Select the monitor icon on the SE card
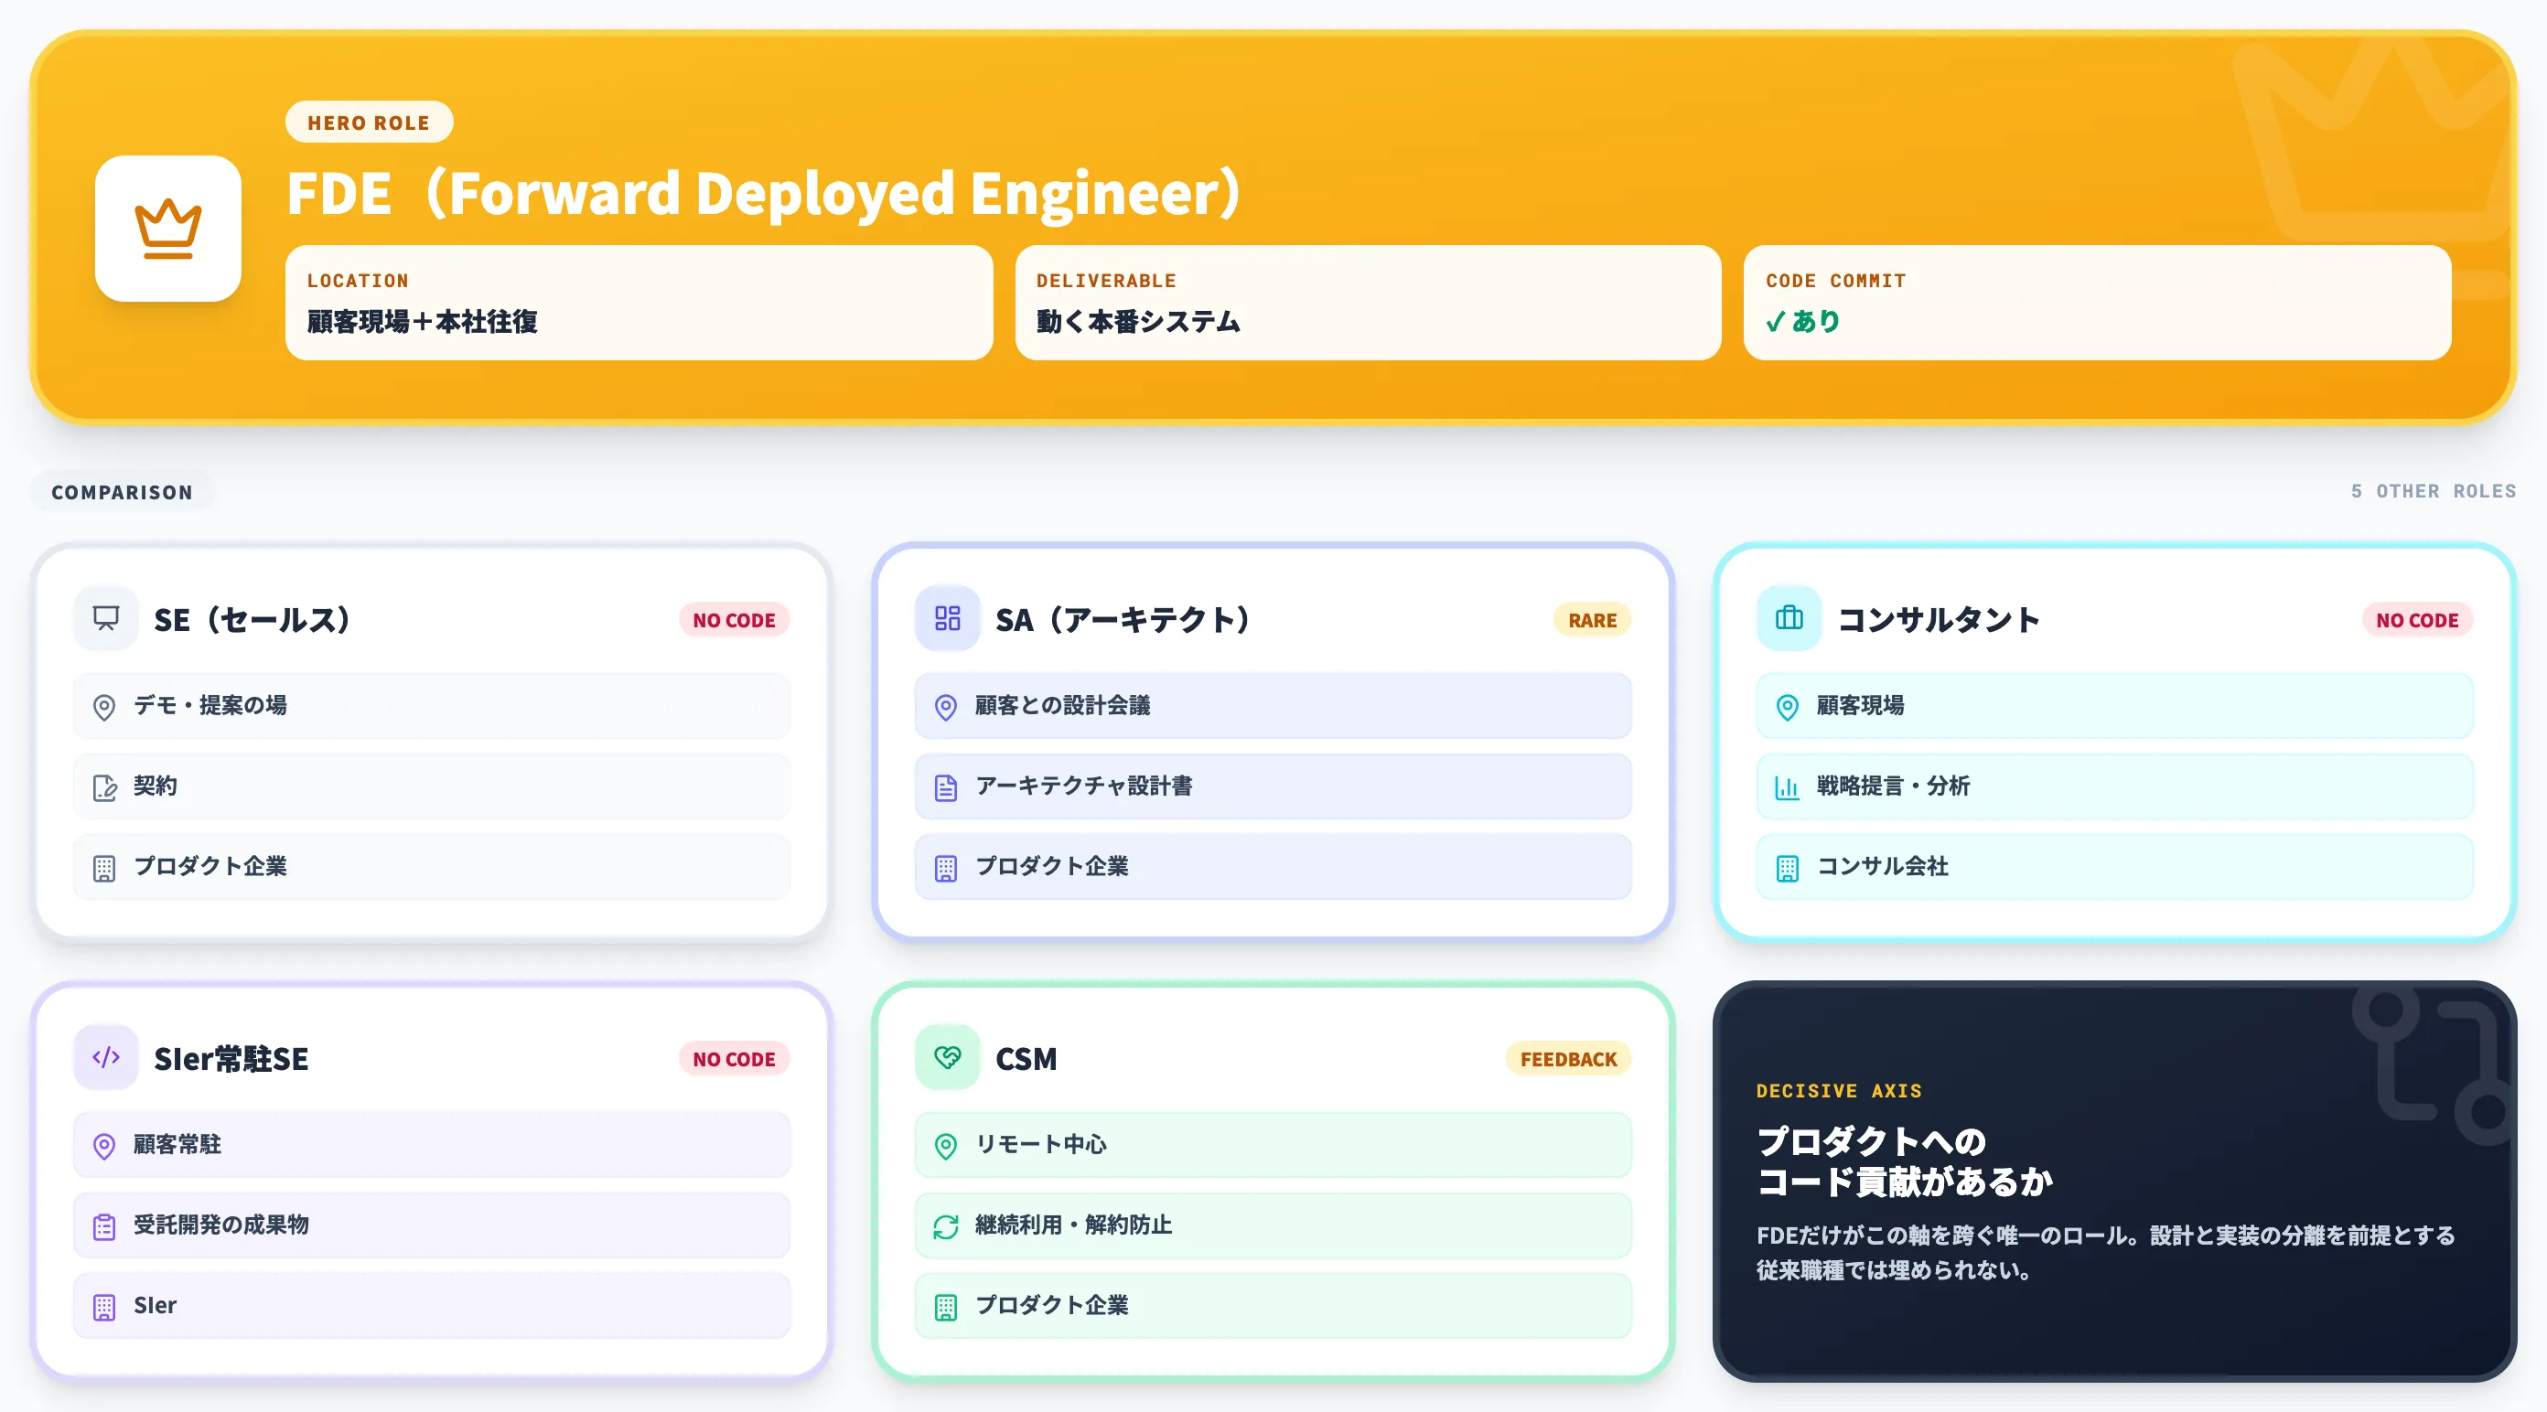This screenshot has height=1412, width=2547. point(105,618)
